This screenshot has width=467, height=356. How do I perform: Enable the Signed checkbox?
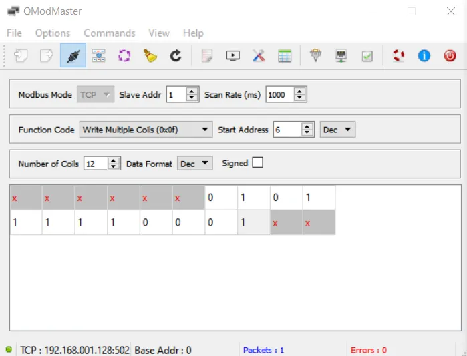coord(257,162)
